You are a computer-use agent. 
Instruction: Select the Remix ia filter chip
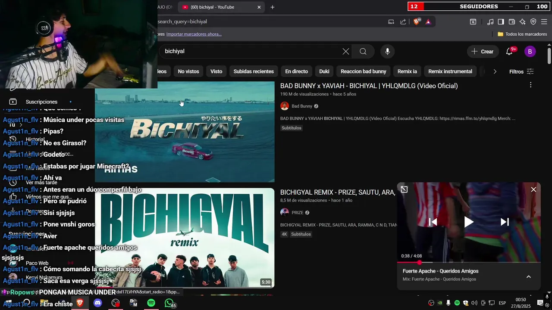pyautogui.click(x=407, y=71)
